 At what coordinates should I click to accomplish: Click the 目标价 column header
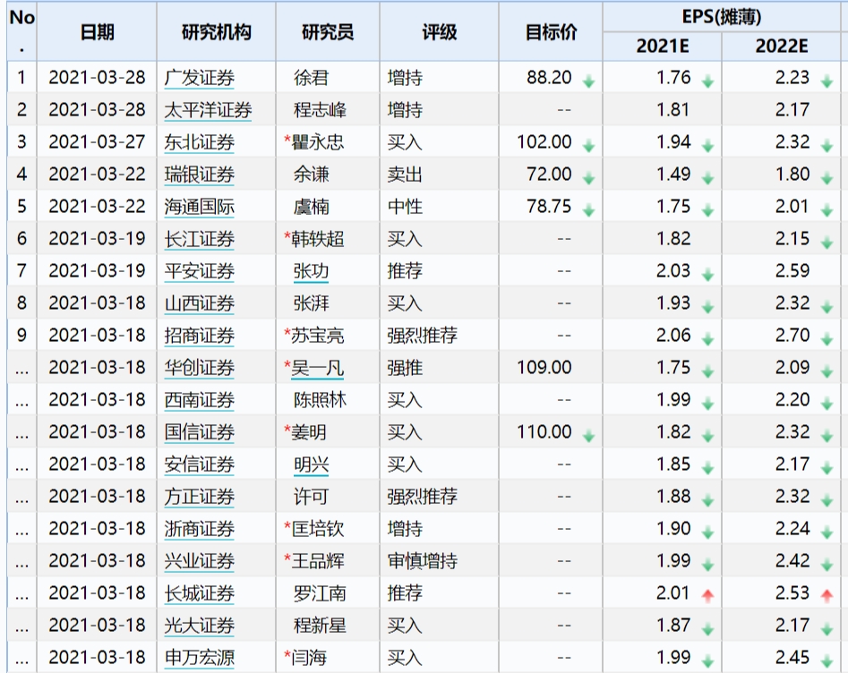[551, 31]
